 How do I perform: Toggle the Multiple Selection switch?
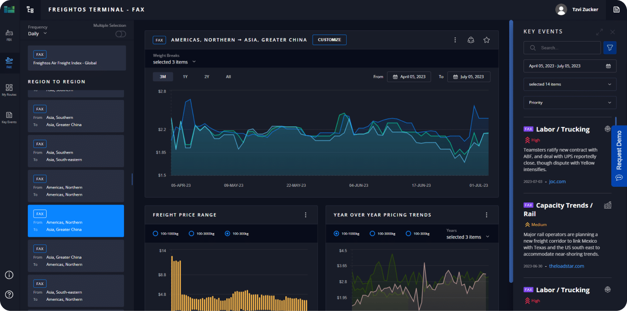[x=120, y=34]
